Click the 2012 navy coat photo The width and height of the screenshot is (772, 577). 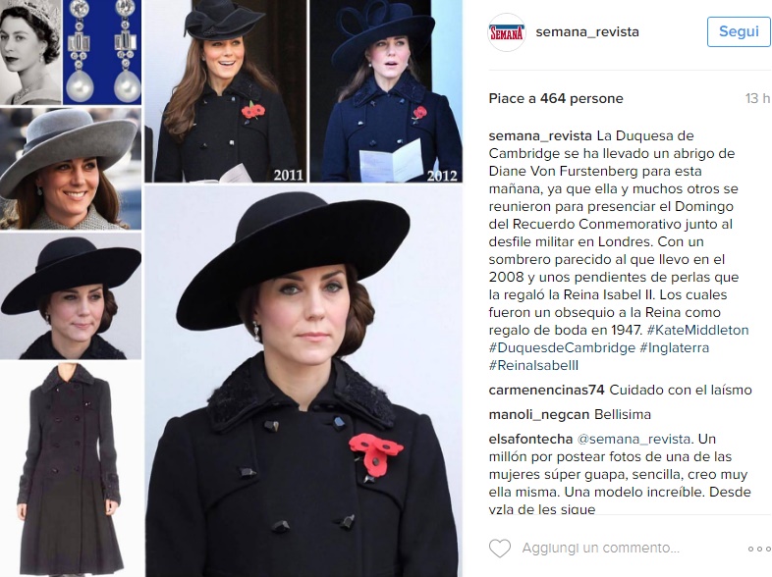(x=386, y=91)
